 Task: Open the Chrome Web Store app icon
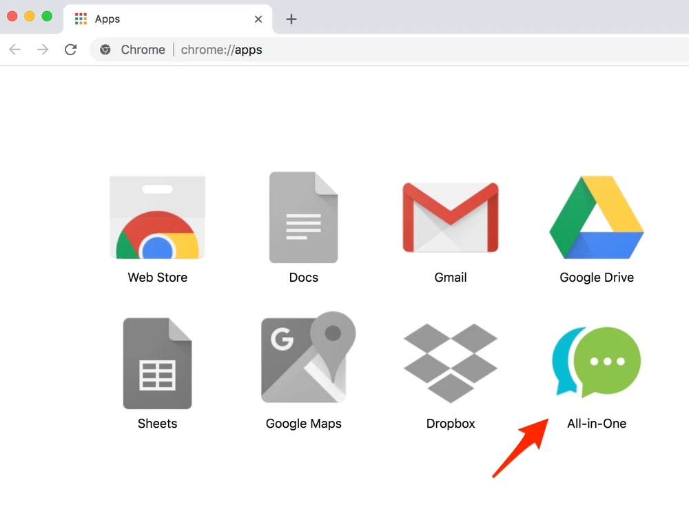click(x=157, y=218)
